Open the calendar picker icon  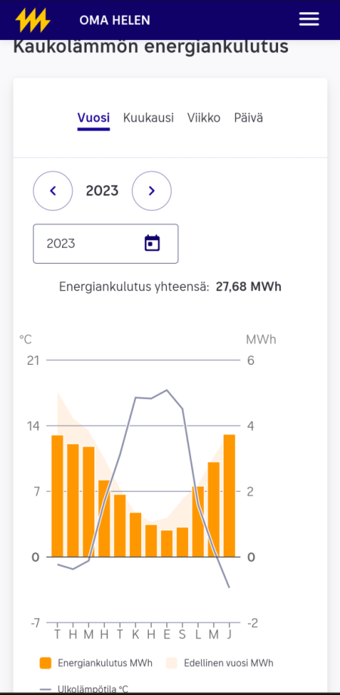152,243
